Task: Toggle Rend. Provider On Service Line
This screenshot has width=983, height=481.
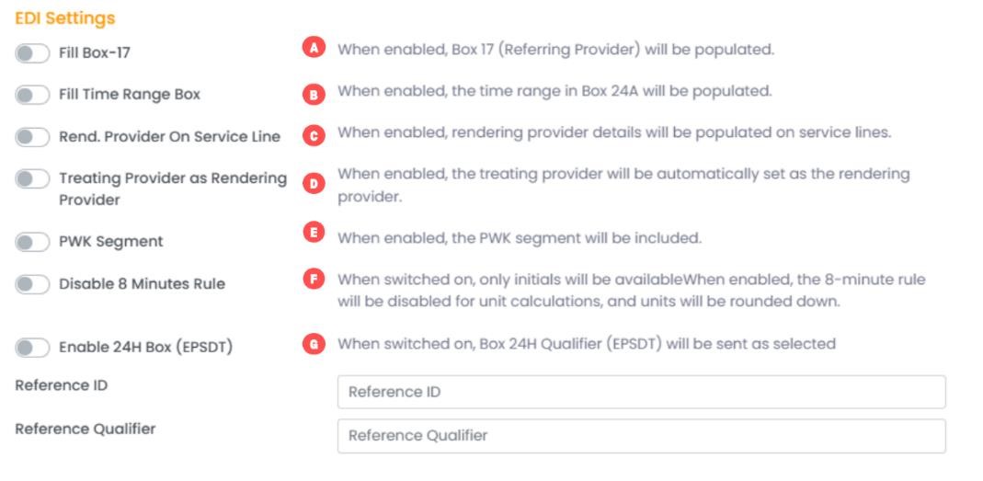Action: (32, 137)
